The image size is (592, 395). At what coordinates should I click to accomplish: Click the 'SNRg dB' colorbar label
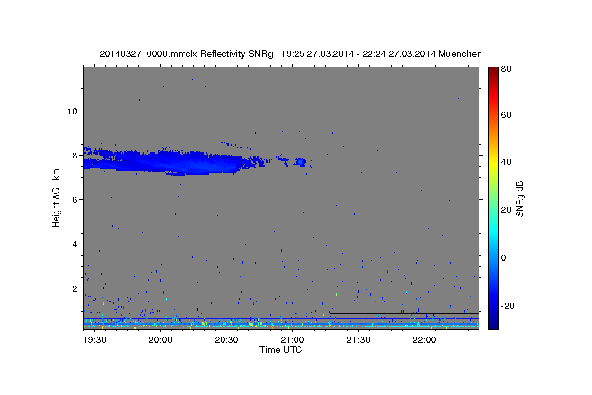pyautogui.click(x=520, y=198)
